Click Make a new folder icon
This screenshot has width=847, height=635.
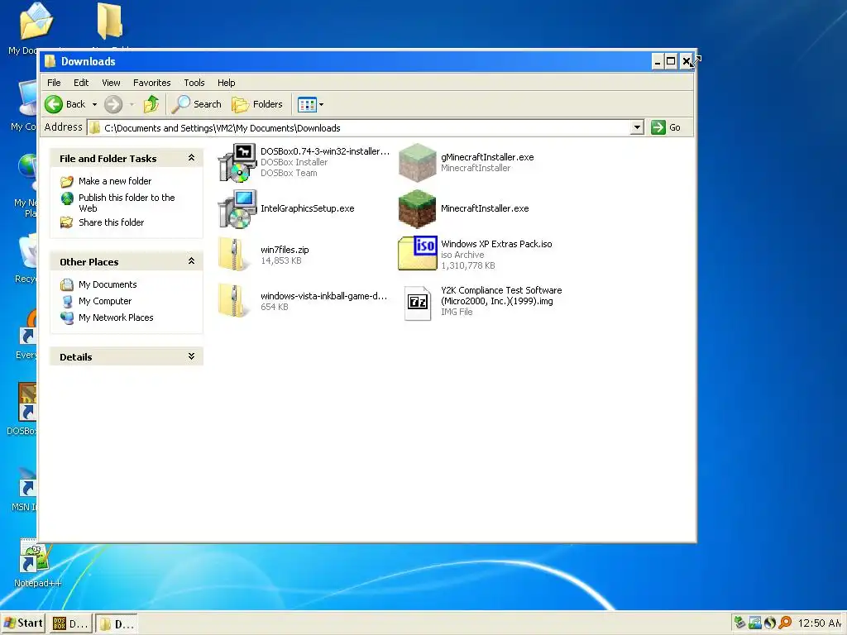coord(67,181)
